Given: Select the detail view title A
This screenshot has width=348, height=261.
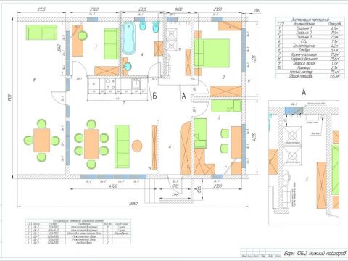Looking at the screenshot, I should [x=304, y=92].
